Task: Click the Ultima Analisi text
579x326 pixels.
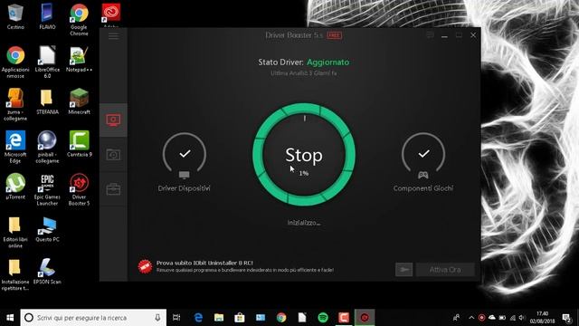Action: [304, 73]
